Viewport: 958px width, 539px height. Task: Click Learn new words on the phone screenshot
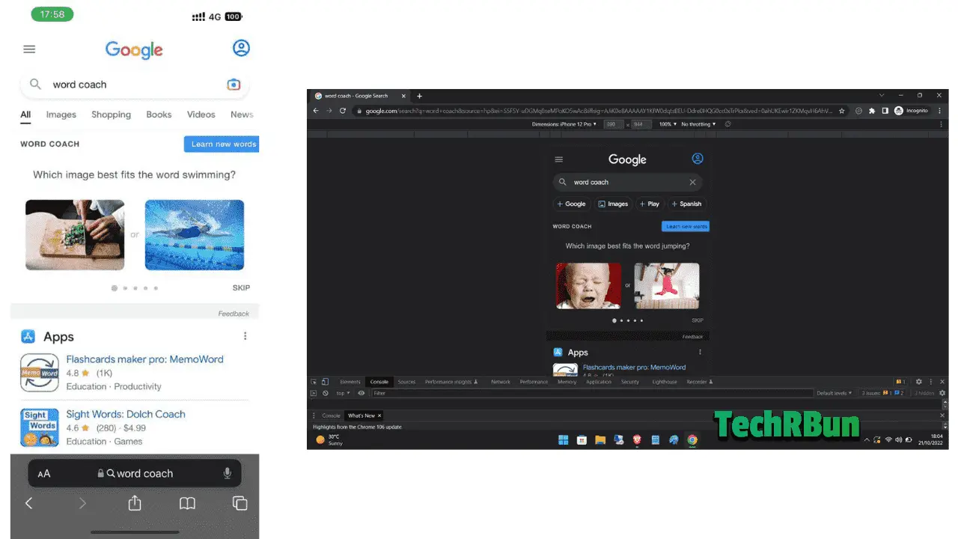222,144
